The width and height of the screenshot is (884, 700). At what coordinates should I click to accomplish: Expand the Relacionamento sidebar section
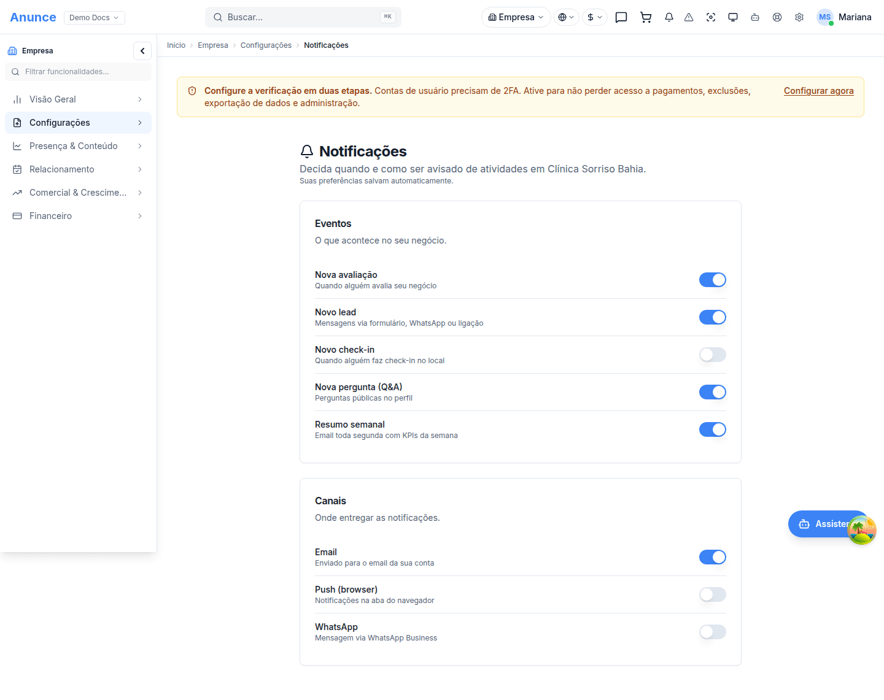click(78, 169)
